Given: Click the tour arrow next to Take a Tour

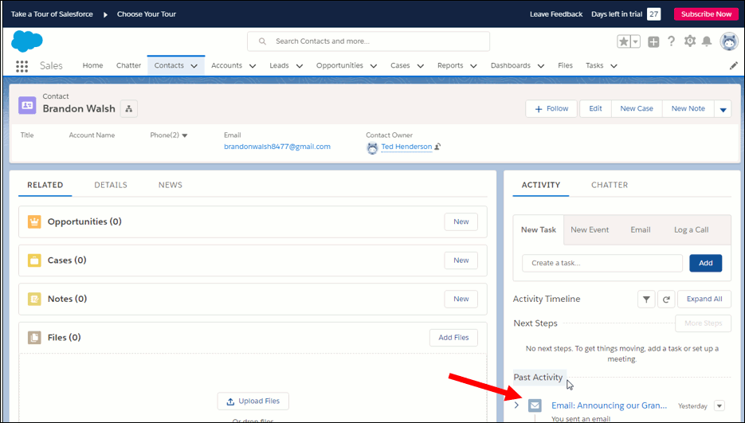Looking at the screenshot, I should (x=105, y=14).
